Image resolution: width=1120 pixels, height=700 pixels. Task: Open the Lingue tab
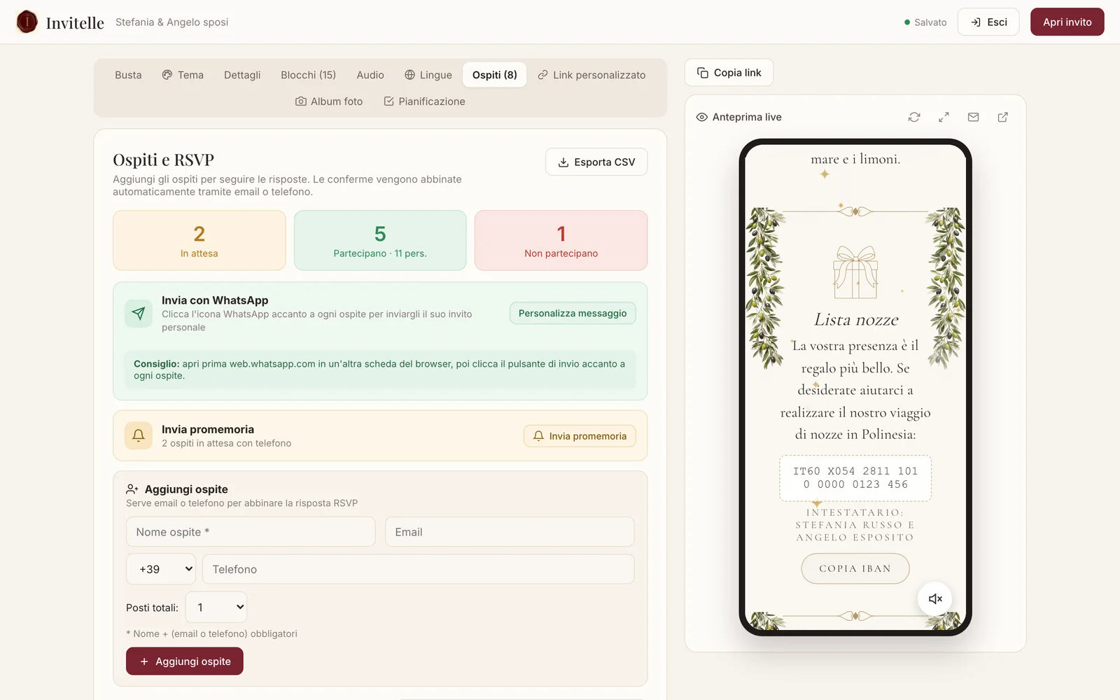pos(428,75)
